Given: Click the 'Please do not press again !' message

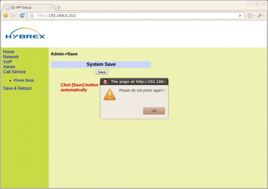Looking at the screenshot, I should [142, 90].
